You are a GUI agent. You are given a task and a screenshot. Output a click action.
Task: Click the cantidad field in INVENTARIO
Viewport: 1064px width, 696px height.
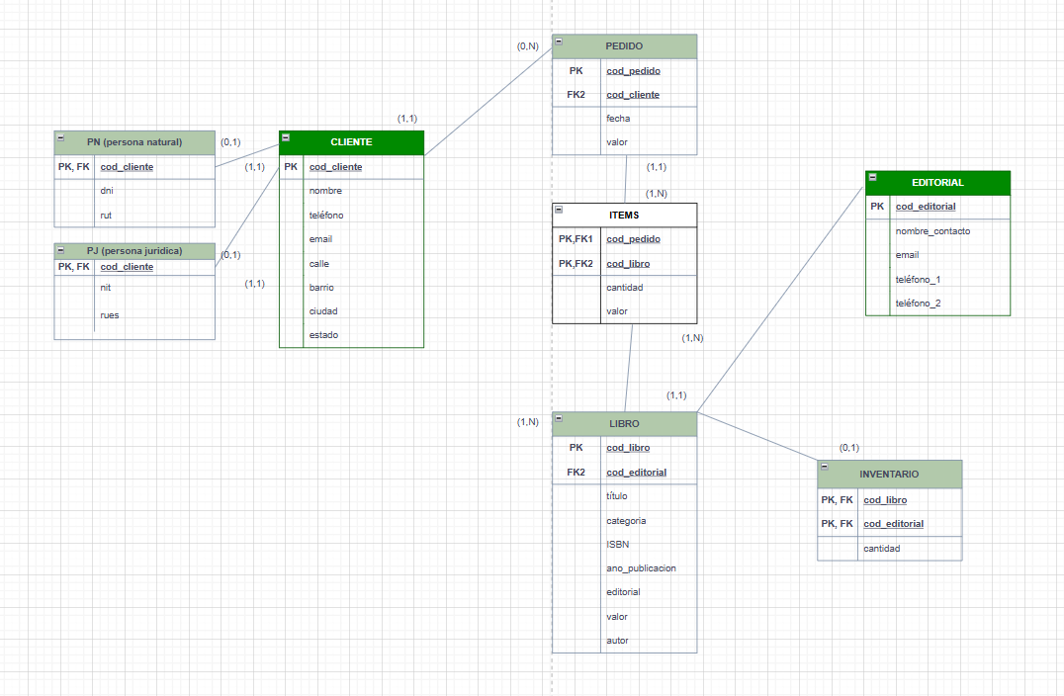pos(881,549)
